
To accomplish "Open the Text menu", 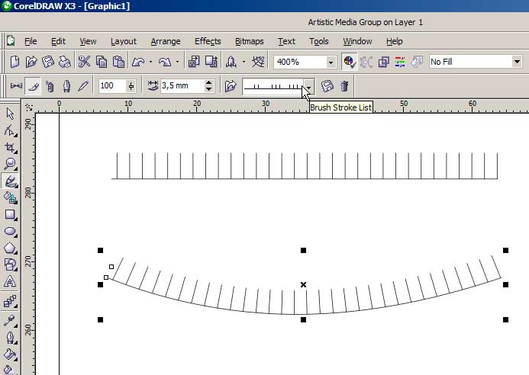I will (x=286, y=41).
